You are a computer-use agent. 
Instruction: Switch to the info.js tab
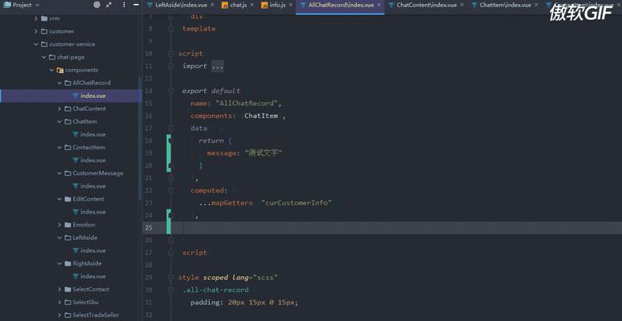pyautogui.click(x=277, y=5)
